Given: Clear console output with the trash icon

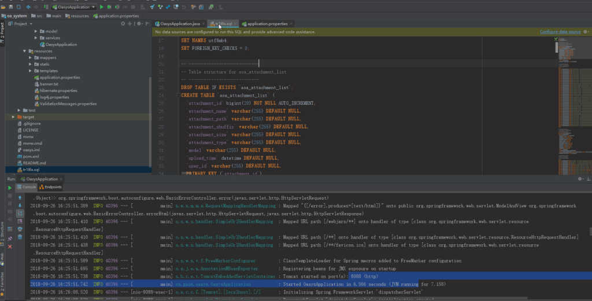Looking at the screenshot, I should click(20, 237).
